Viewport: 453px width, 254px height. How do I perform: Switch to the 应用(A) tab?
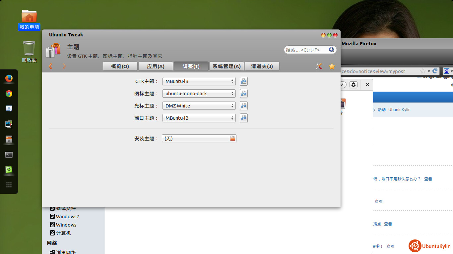[x=156, y=66]
